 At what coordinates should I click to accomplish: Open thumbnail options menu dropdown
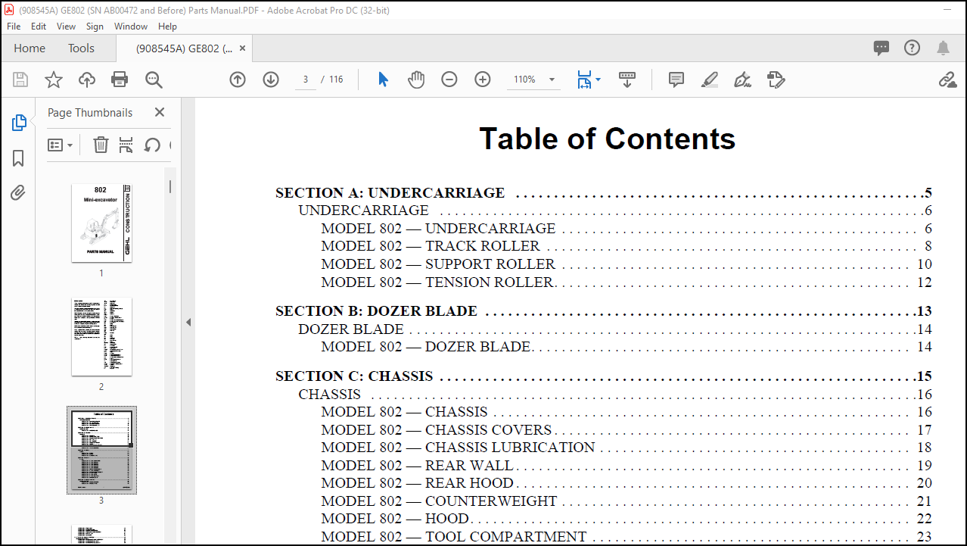tap(61, 145)
